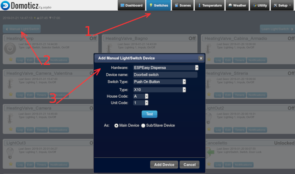Click the Manual Light/Switch button
This screenshot has height=174, width=295.
pyautogui.click(x=22, y=29)
